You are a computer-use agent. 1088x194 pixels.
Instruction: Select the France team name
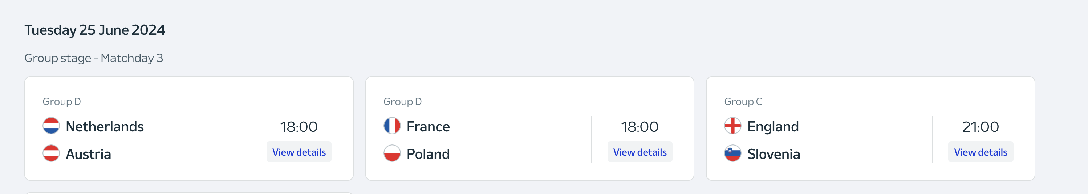428,126
